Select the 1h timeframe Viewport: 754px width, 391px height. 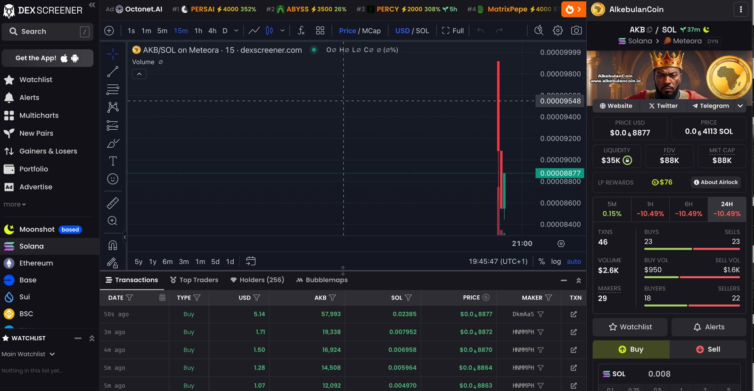pyautogui.click(x=198, y=31)
